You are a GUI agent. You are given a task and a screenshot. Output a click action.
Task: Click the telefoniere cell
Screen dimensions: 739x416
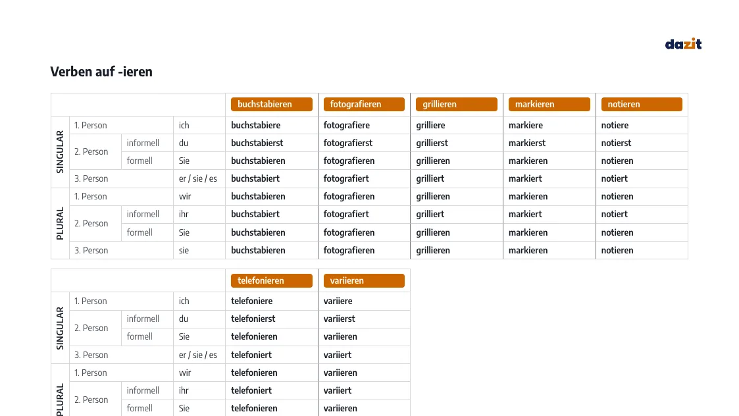coord(272,301)
